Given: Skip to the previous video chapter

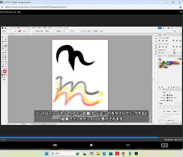Looking at the screenshot, I should tap(55, 145).
